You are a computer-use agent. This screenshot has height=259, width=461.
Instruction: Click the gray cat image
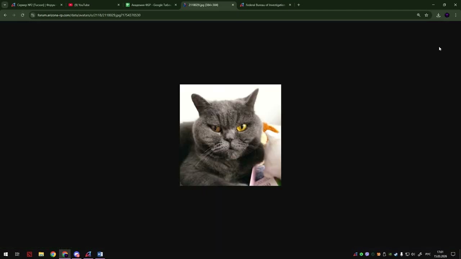pos(230,135)
